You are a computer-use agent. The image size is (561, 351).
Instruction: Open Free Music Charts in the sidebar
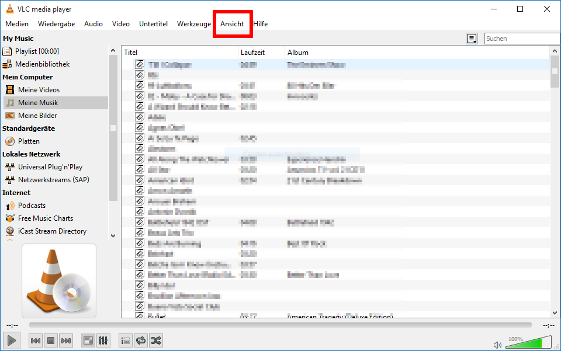tap(46, 218)
